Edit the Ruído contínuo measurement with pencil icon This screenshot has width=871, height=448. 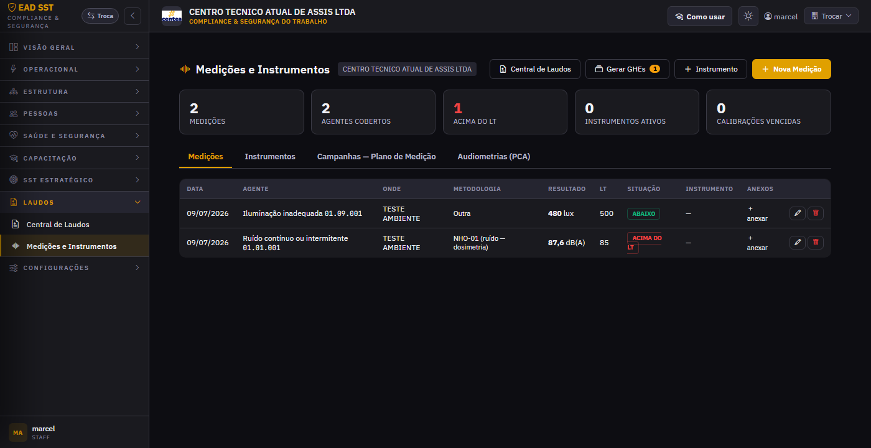(798, 243)
